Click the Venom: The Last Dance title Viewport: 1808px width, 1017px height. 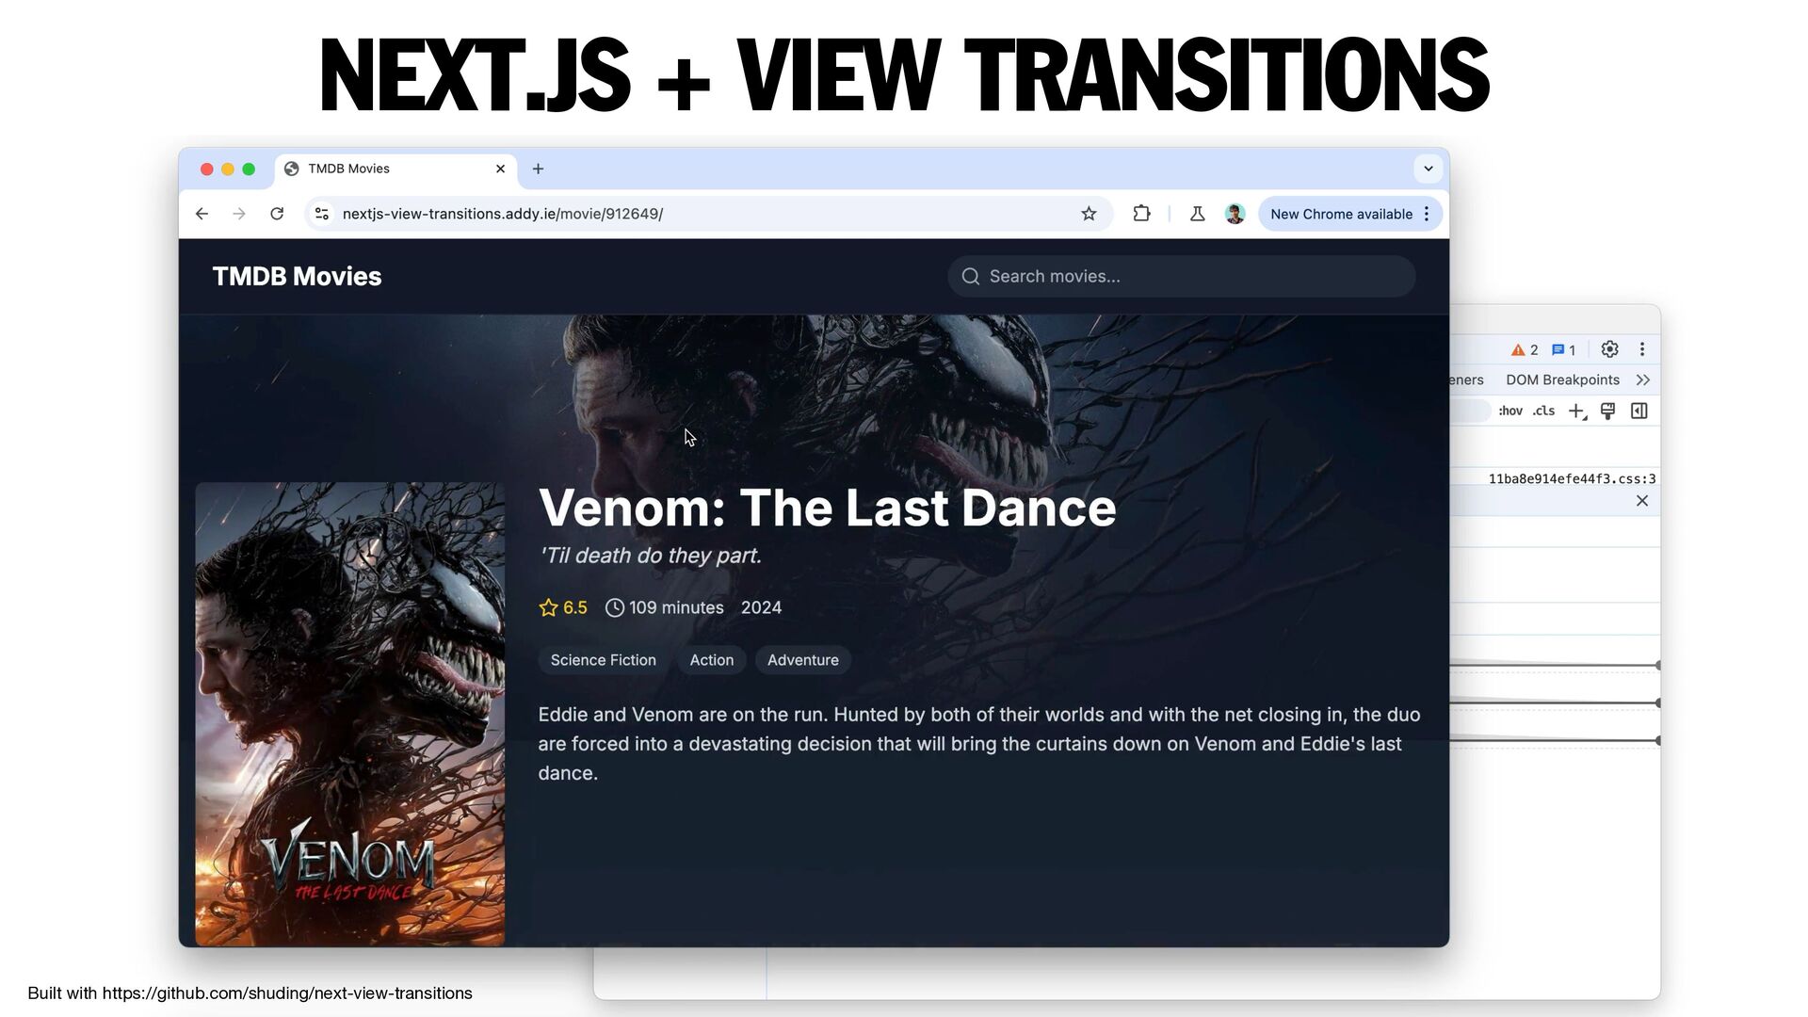(827, 508)
